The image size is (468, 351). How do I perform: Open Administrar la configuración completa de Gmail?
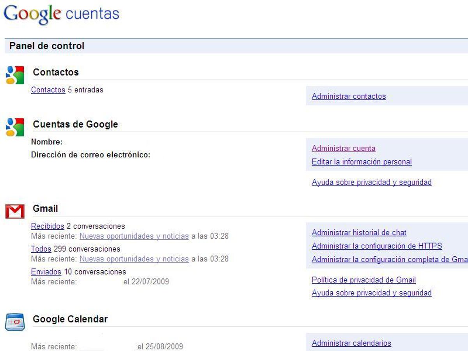tap(389, 259)
